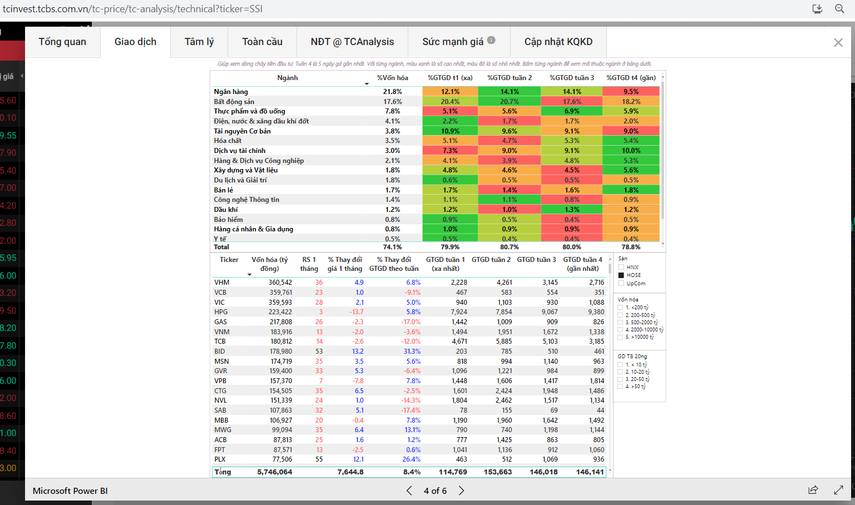The image size is (855, 505).
Task: Go to next Power BI report page
Action: (461, 491)
